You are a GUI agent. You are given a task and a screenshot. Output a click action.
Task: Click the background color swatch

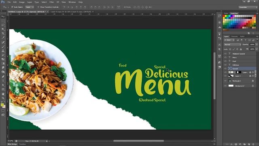click(x=4, y=107)
